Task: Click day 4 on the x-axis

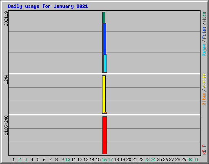Action: pyautogui.click(x=32, y=159)
